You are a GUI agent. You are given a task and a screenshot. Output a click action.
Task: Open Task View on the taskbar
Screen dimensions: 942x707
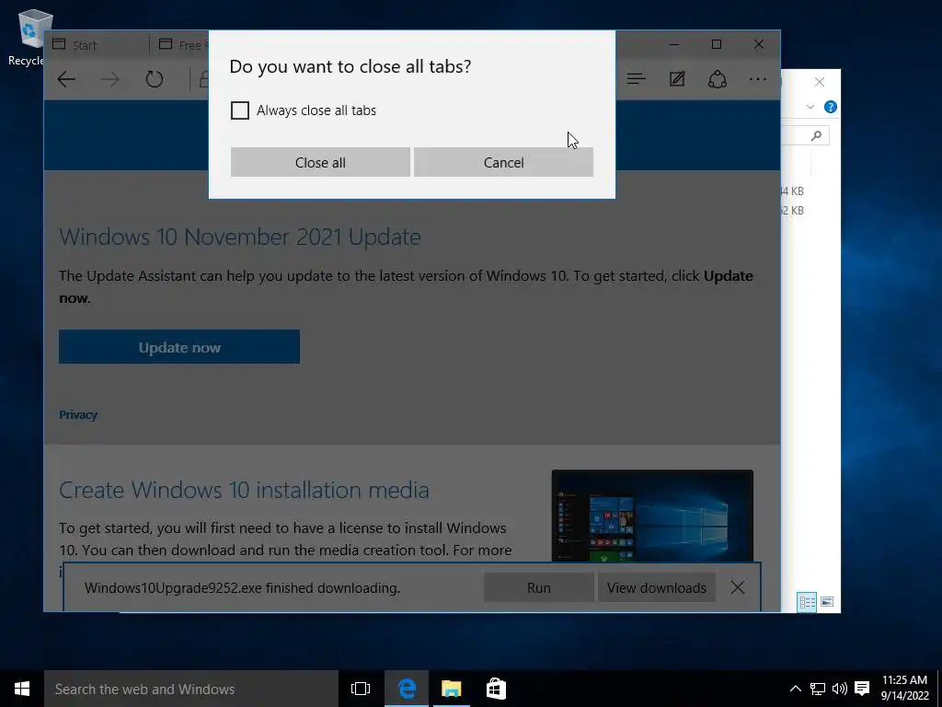pos(361,689)
